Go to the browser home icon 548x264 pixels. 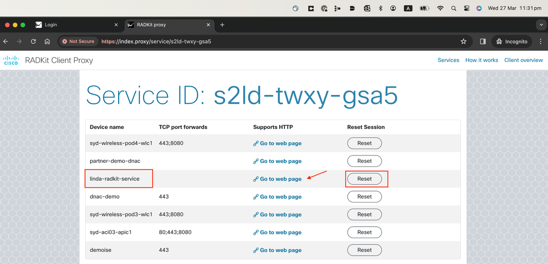pos(47,41)
